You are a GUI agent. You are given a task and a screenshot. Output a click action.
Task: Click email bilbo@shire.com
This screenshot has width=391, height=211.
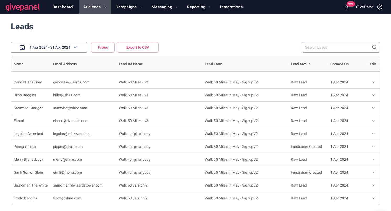pyautogui.click(x=67, y=95)
